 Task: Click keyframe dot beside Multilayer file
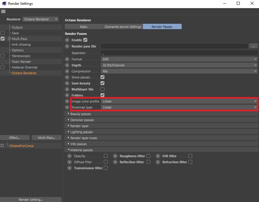(67, 89)
